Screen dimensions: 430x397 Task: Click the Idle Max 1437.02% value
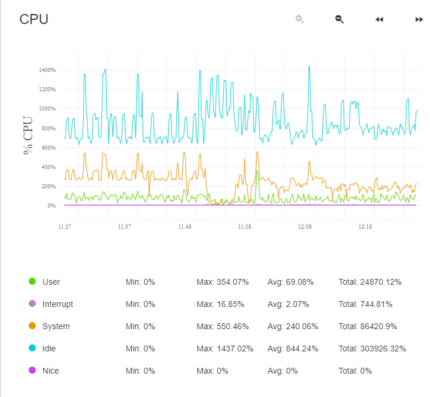tap(225, 348)
